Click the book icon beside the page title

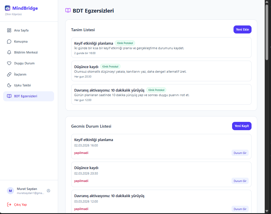click(68, 11)
